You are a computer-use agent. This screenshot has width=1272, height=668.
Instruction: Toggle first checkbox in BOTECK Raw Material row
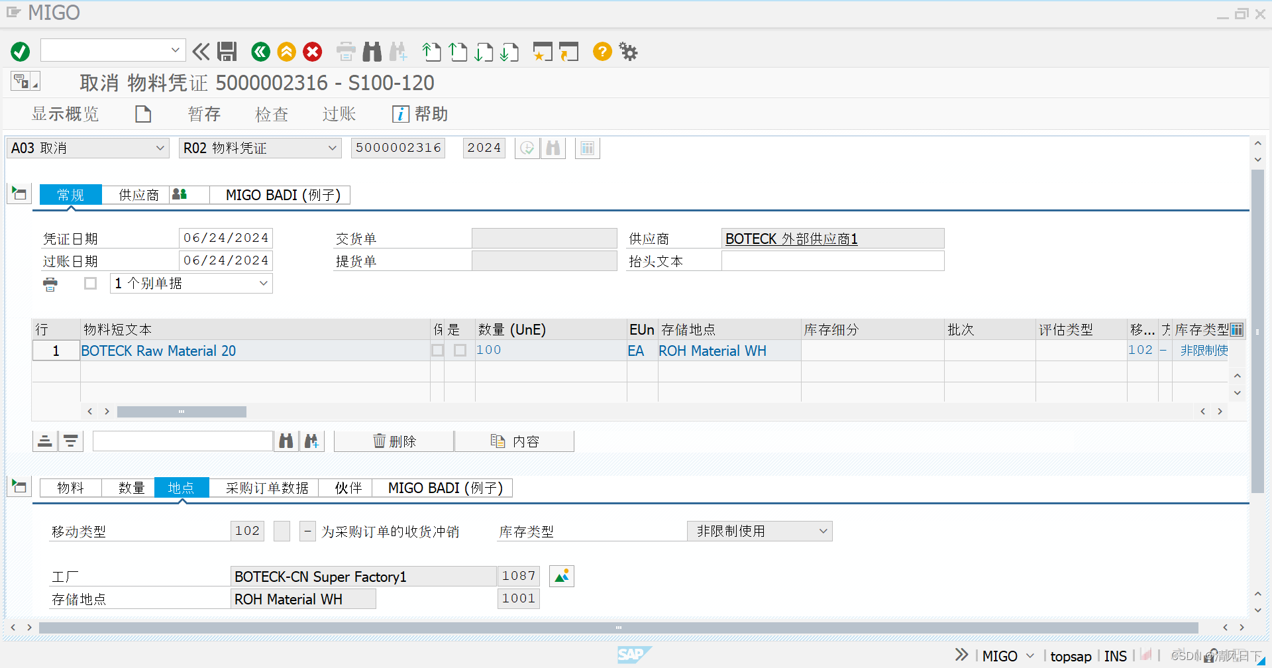tap(438, 351)
